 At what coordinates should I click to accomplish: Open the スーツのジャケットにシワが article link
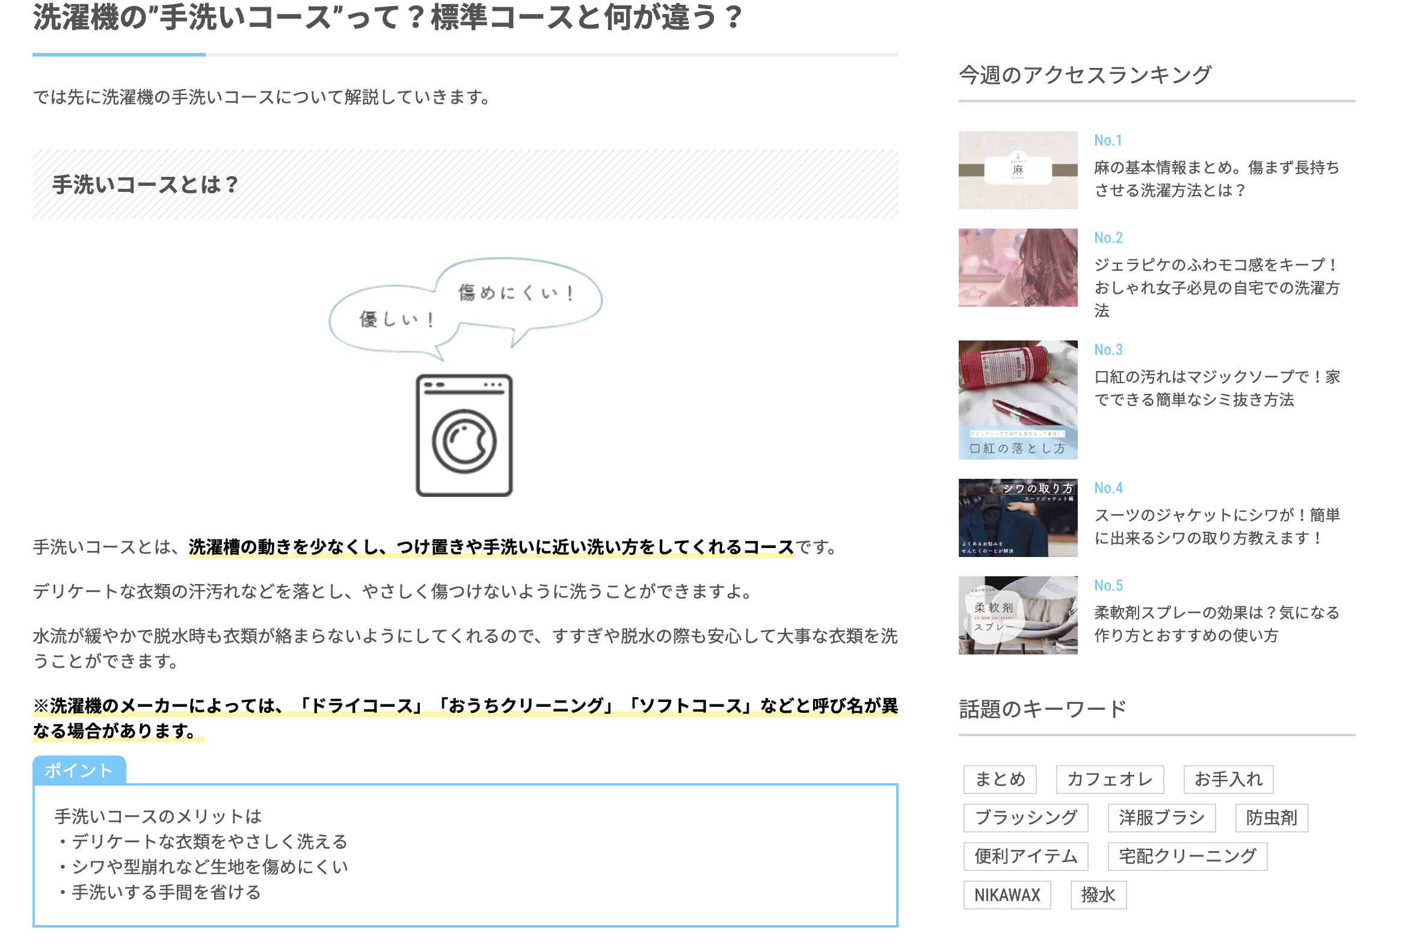[x=1216, y=526]
